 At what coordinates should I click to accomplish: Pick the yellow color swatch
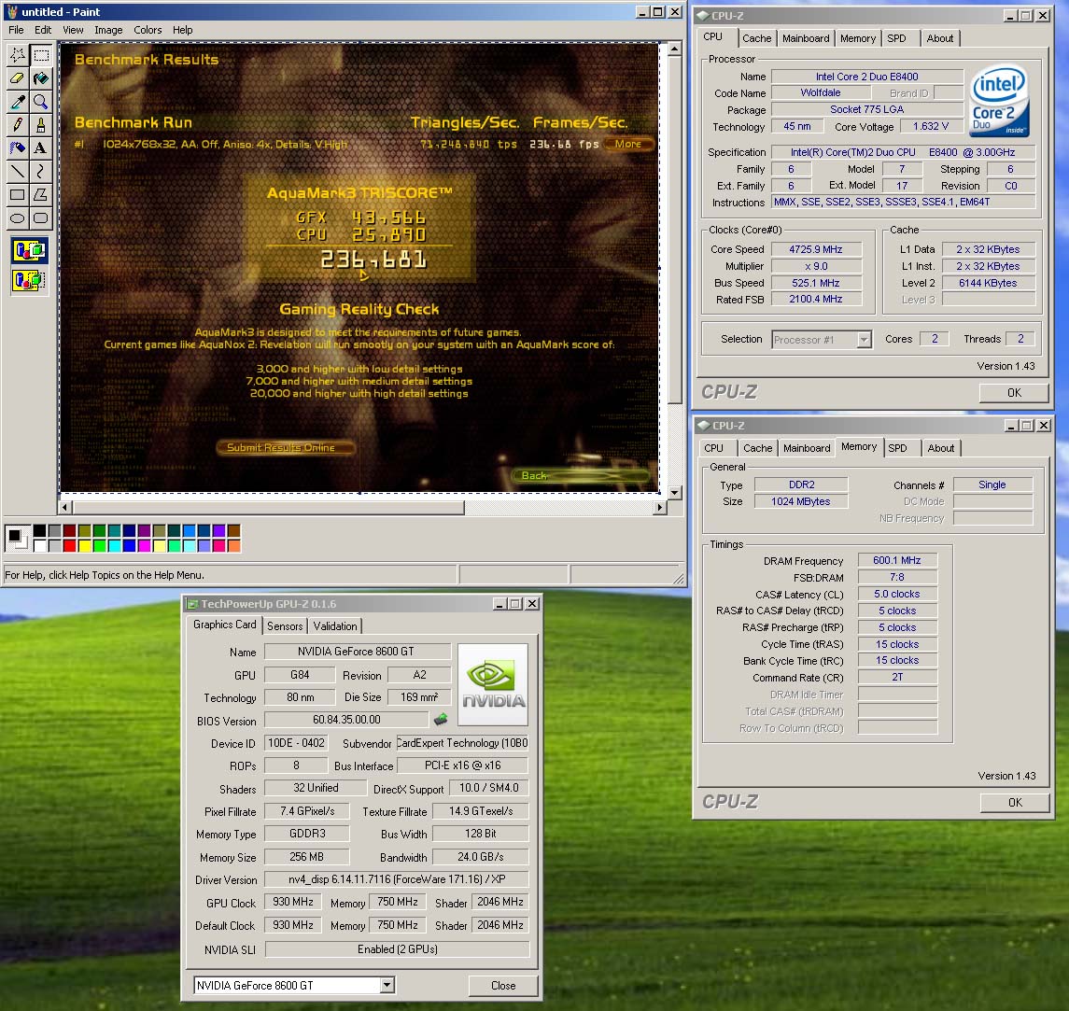click(85, 545)
